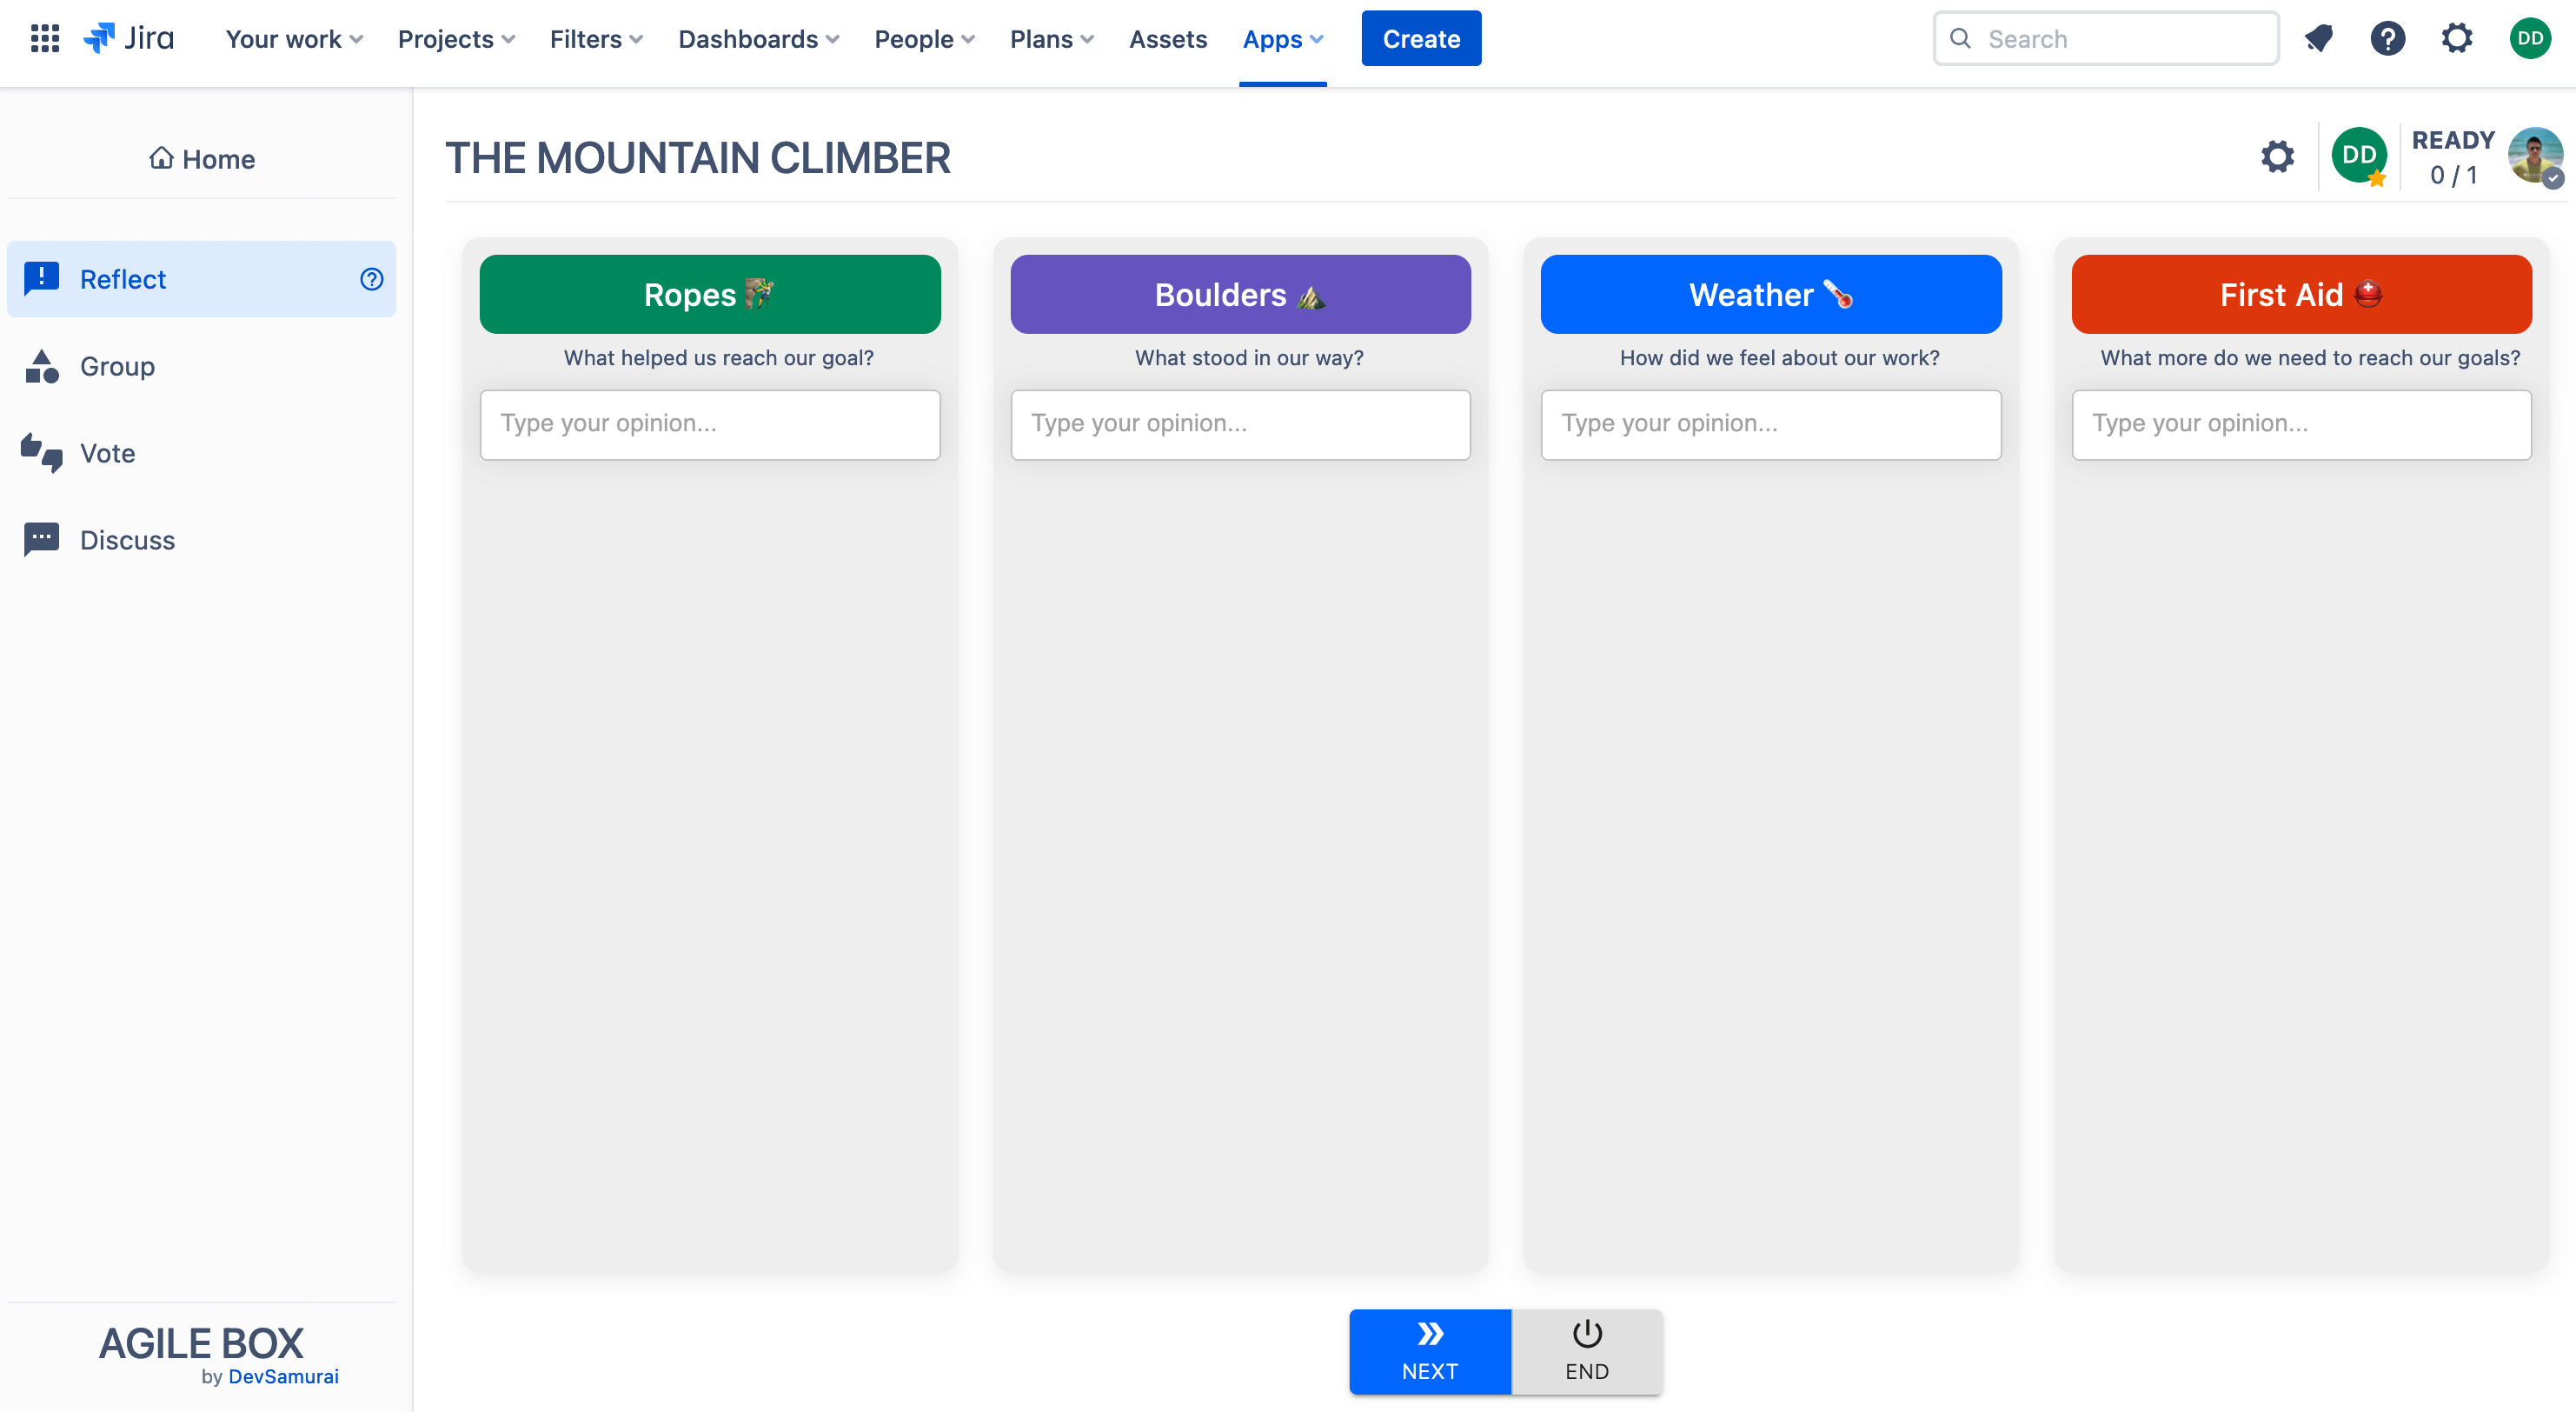Focus the Boulders opinion input field

pyautogui.click(x=1240, y=424)
